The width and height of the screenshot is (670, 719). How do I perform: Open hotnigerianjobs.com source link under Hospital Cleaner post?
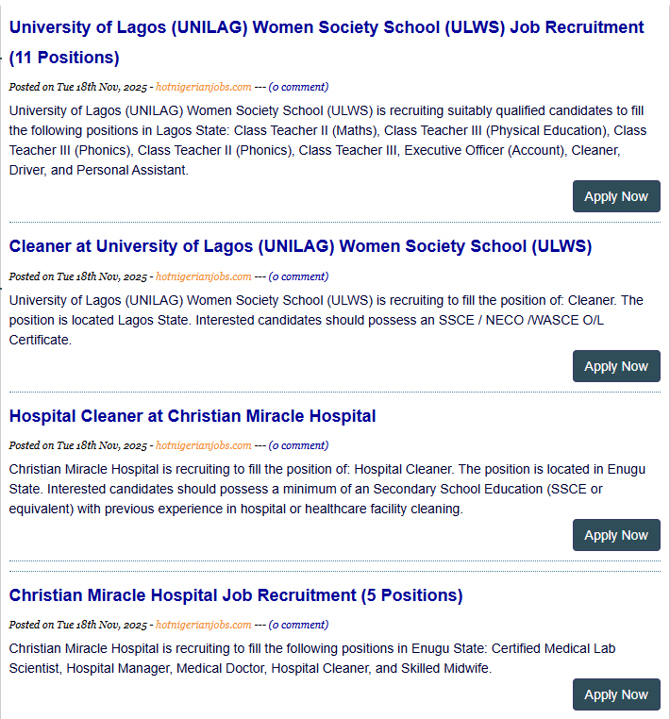pos(203,445)
